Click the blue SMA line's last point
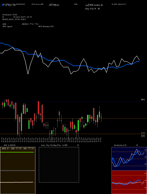The height and width of the screenshot is (194, 147). pos(139,61)
